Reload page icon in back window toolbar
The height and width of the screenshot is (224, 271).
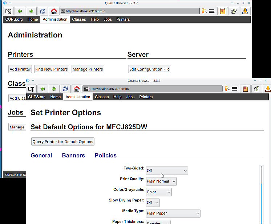click(43, 11)
